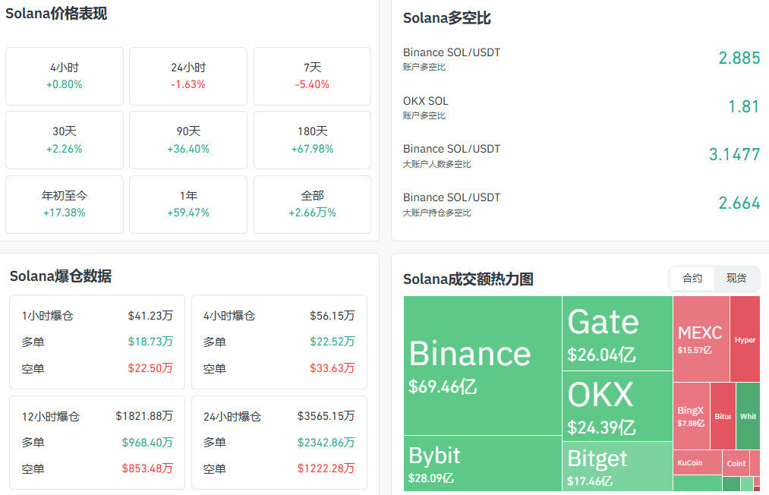Select the BingX heatmap tile
769x495 pixels.
(x=691, y=416)
